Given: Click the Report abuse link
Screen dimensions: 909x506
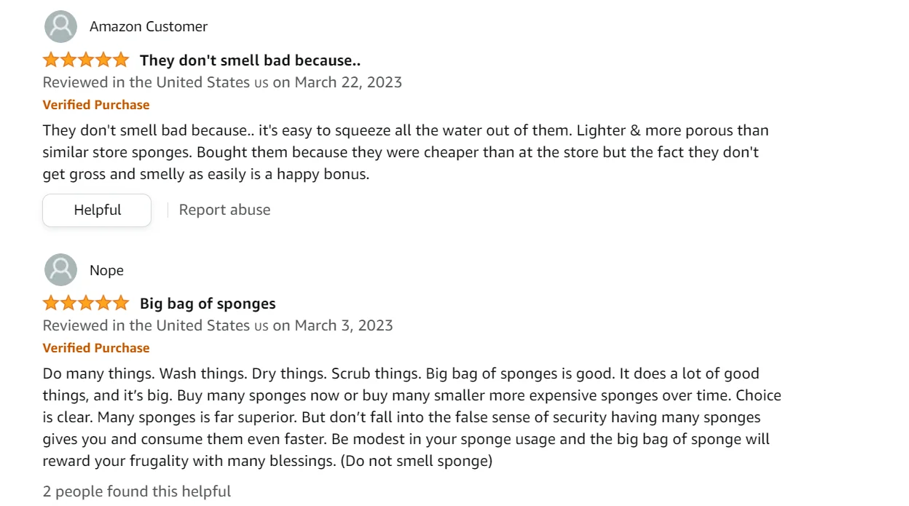Looking at the screenshot, I should tap(224, 210).
